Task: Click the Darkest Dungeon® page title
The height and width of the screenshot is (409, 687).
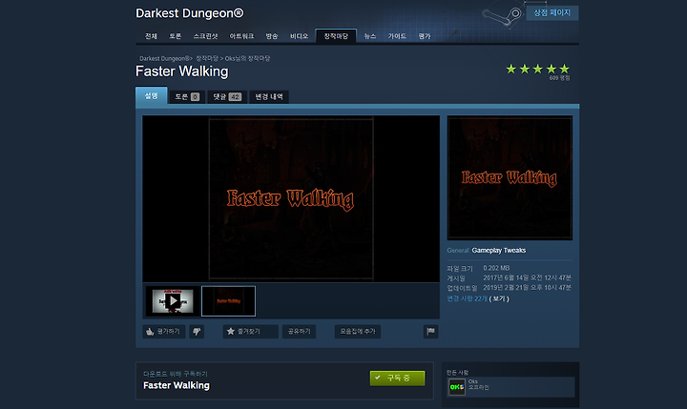Action: [189, 13]
